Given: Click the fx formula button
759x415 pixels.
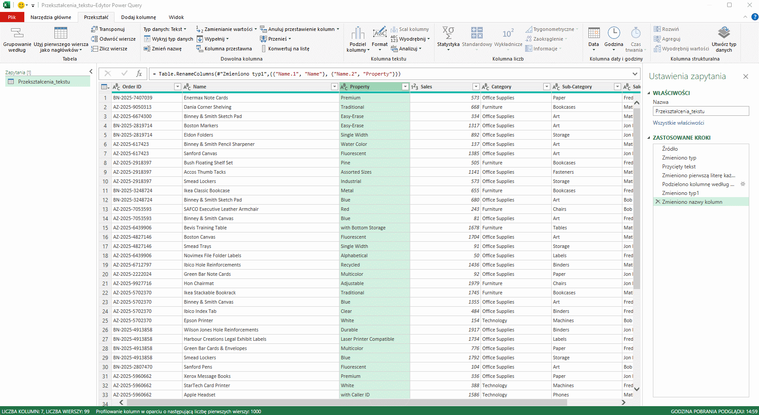Looking at the screenshot, I should (139, 74).
